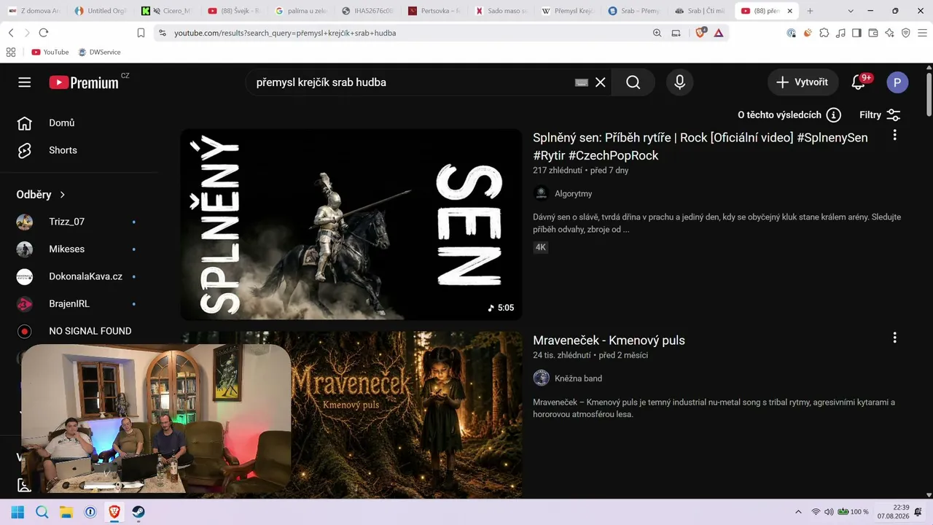
Task: Open a new browser tab
Action: click(x=810, y=11)
